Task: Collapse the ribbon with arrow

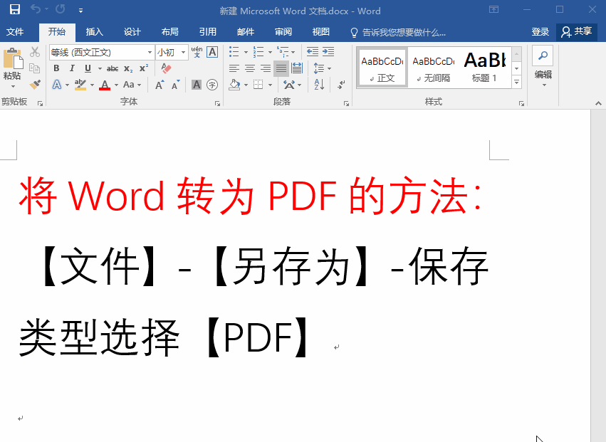Action: (598, 103)
